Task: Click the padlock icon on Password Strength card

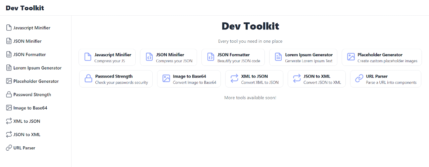Action: click(88, 78)
